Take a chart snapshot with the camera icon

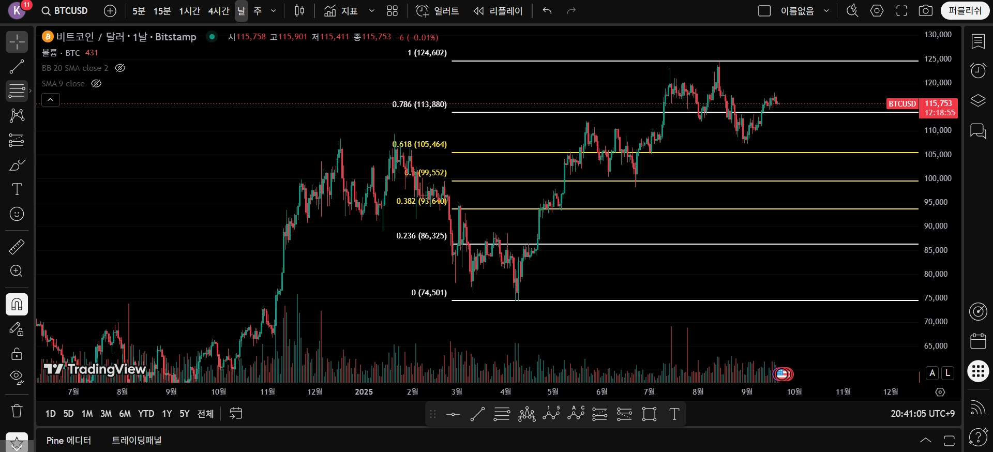(926, 11)
